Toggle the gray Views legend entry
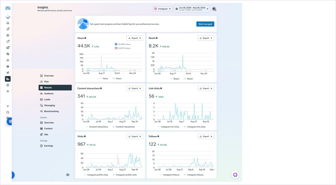Viewport: 336px width, 185px height. [104, 78]
